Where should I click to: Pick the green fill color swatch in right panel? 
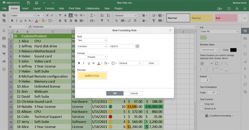click(203, 37)
